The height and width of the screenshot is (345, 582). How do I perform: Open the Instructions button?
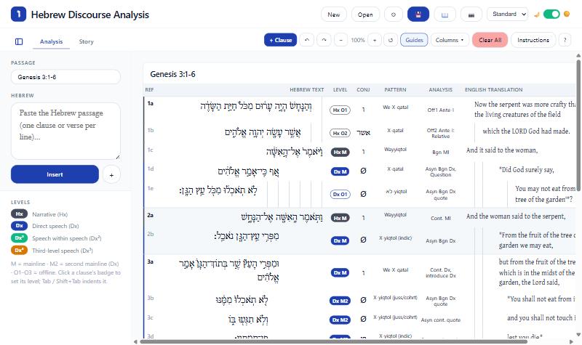coord(533,40)
